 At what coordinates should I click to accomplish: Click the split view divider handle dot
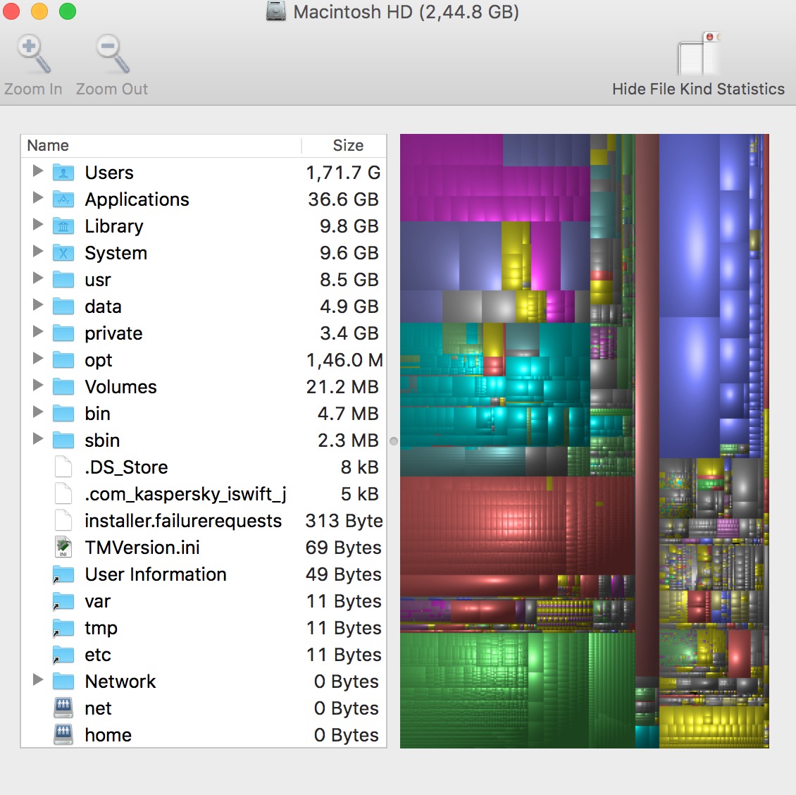pos(394,441)
